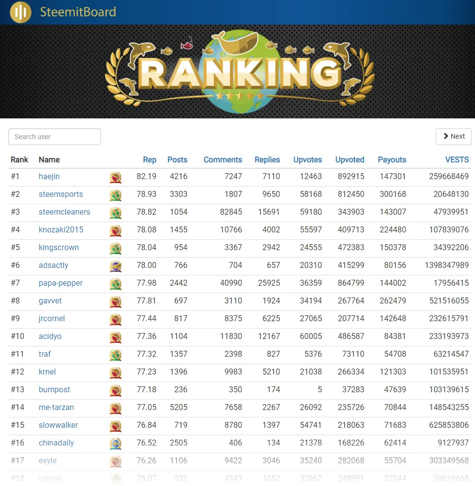The height and width of the screenshot is (486, 475).
Task: Sort ranking by Upvoted column header
Action: tap(350, 160)
